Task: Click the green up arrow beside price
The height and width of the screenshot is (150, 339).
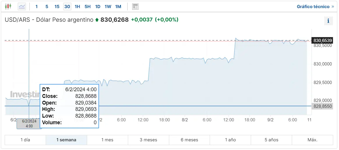Action: (97, 20)
